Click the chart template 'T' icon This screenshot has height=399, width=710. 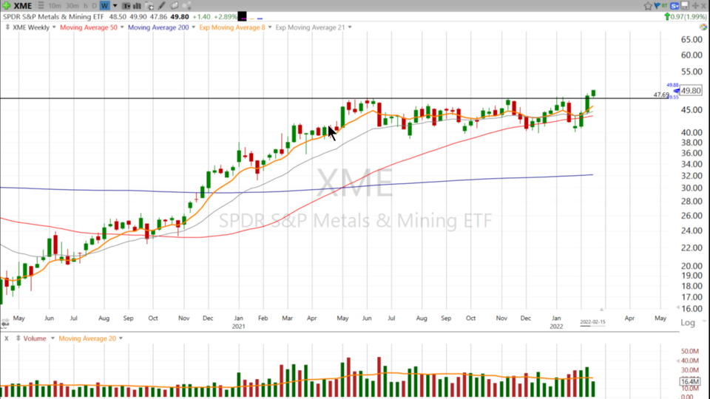(126, 6)
